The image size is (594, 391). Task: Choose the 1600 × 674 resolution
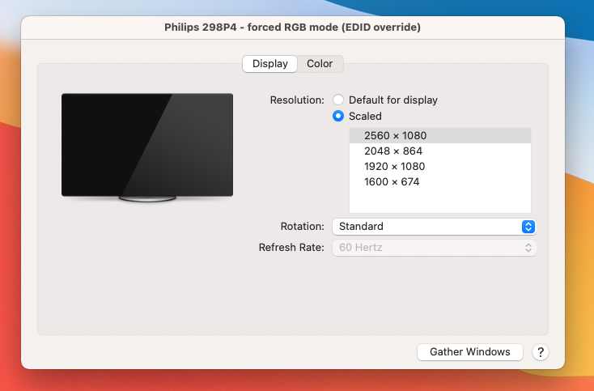[x=439, y=182]
